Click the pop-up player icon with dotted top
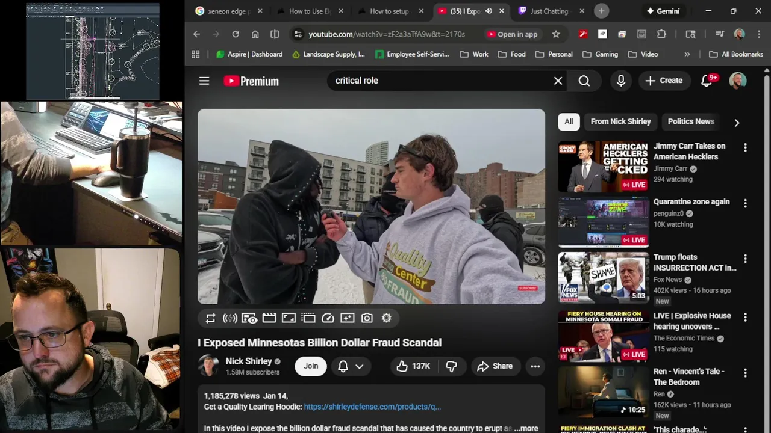The width and height of the screenshot is (771, 433). click(x=308, y=318)
